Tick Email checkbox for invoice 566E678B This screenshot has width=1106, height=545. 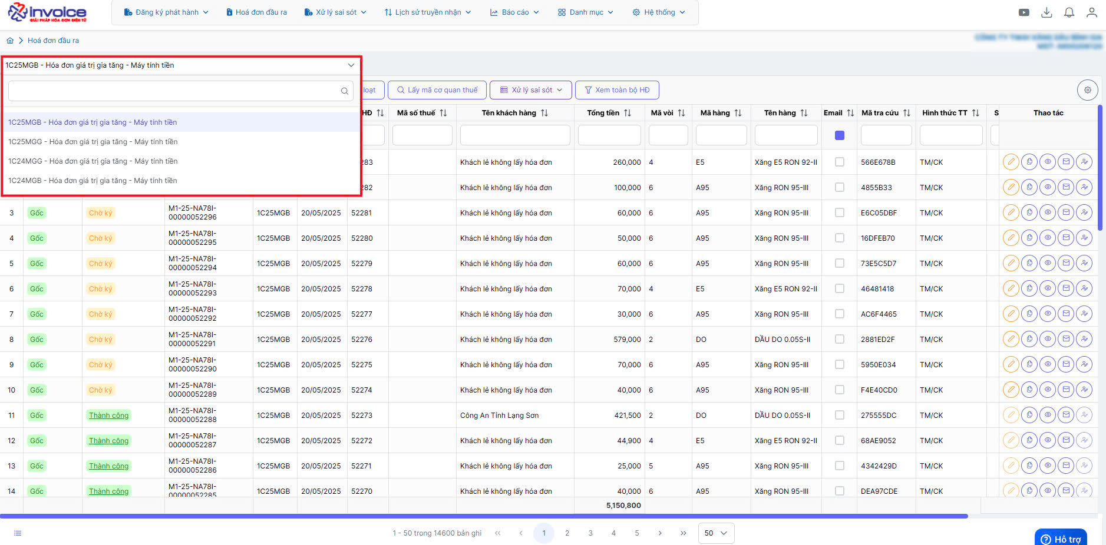pyautogui.click(x=840, y=162)
